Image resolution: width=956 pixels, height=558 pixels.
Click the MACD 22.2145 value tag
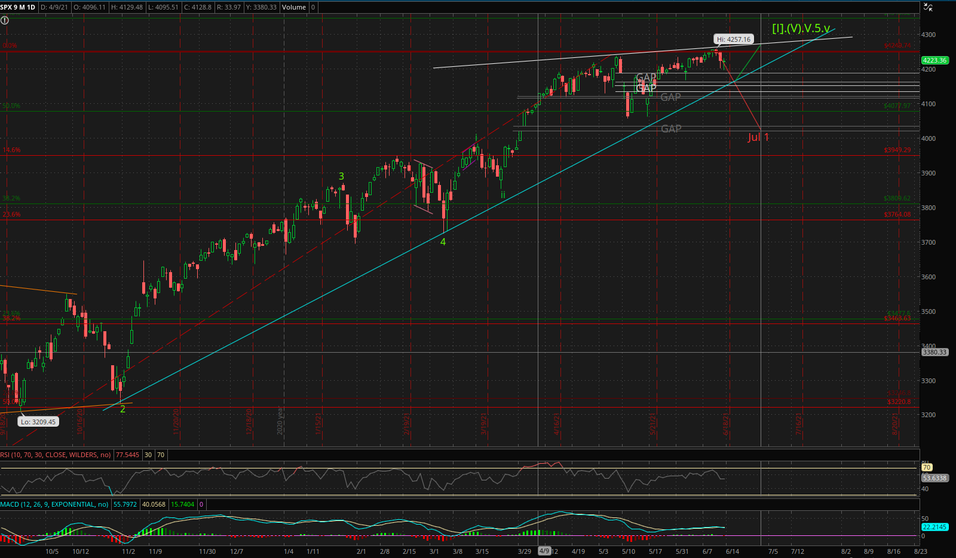point(934,527)
